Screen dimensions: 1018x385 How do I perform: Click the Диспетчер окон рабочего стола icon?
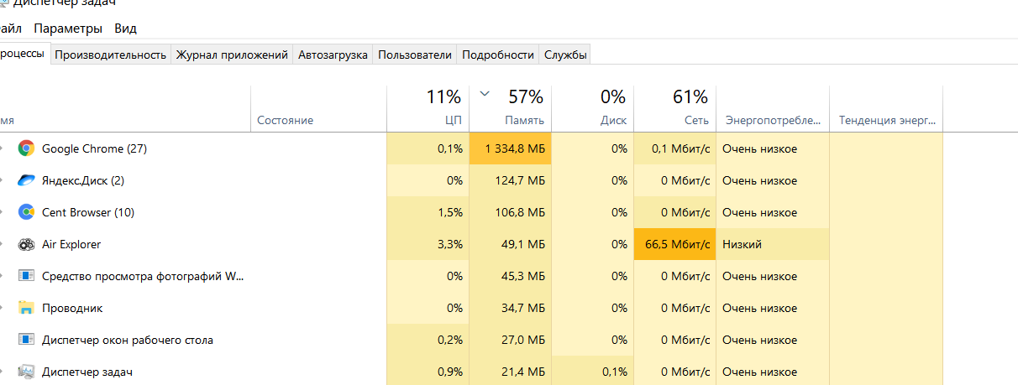click(x=26, y=340)
